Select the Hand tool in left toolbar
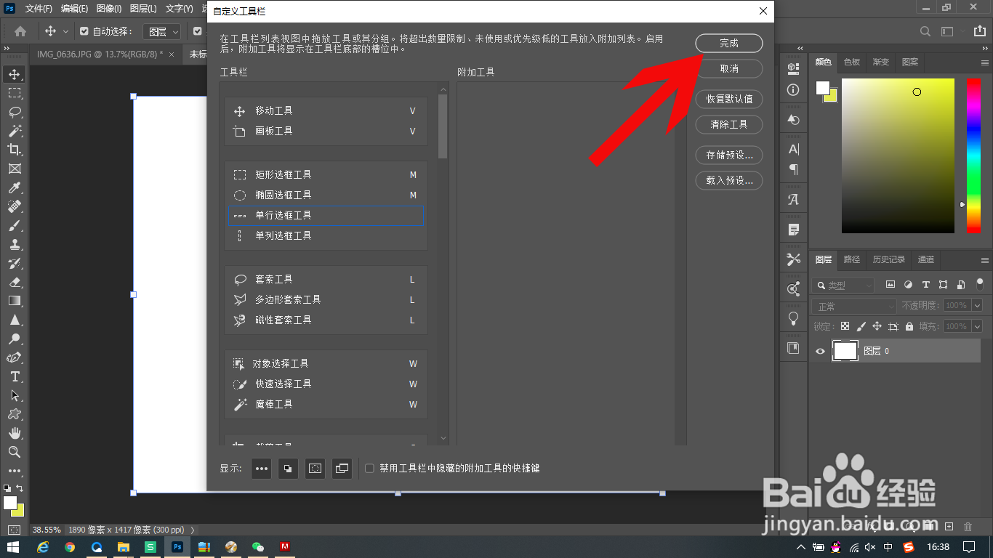The image size is (993, 558). [x=14, y=433]
